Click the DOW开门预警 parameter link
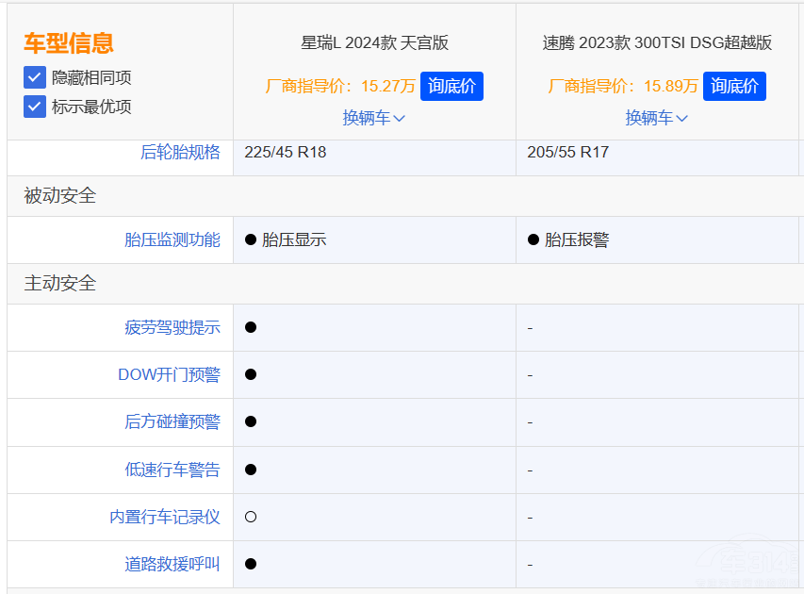The width and height of the screenshot is (804, 594). [169, 374]
